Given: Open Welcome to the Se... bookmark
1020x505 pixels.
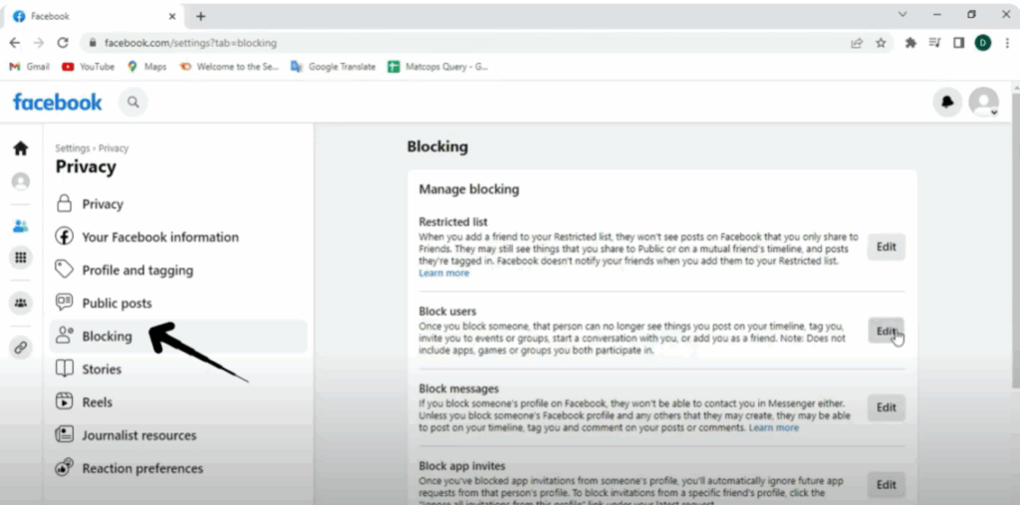Looking at the screenshot, I should pos(229,67).
